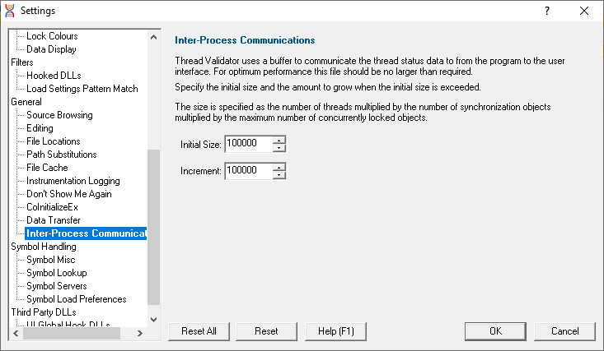Open Don't Show Me Again settings
This screenshot has height=351, width=604.
69,194
